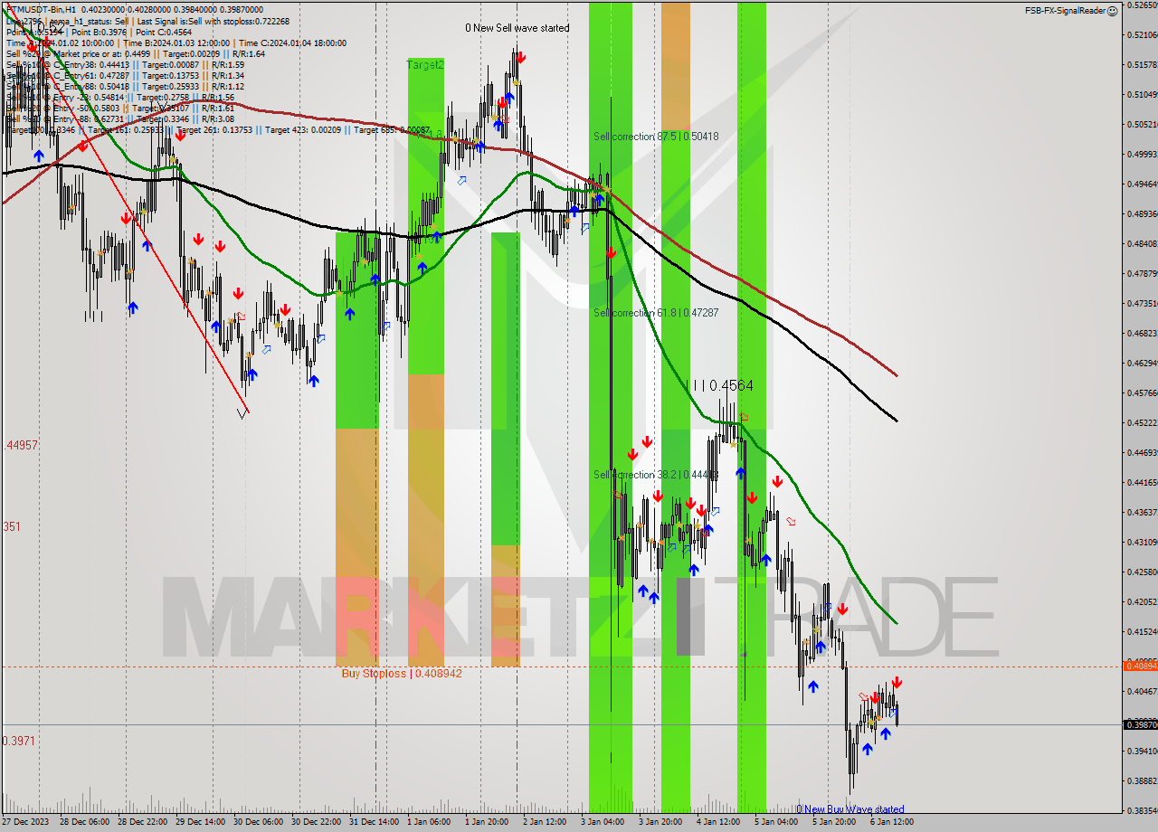The width and height of the screenshot is (1158, 832).
Task: Select the blue '0 New Buy Wave started' label
Action: [x=850, y=809]
